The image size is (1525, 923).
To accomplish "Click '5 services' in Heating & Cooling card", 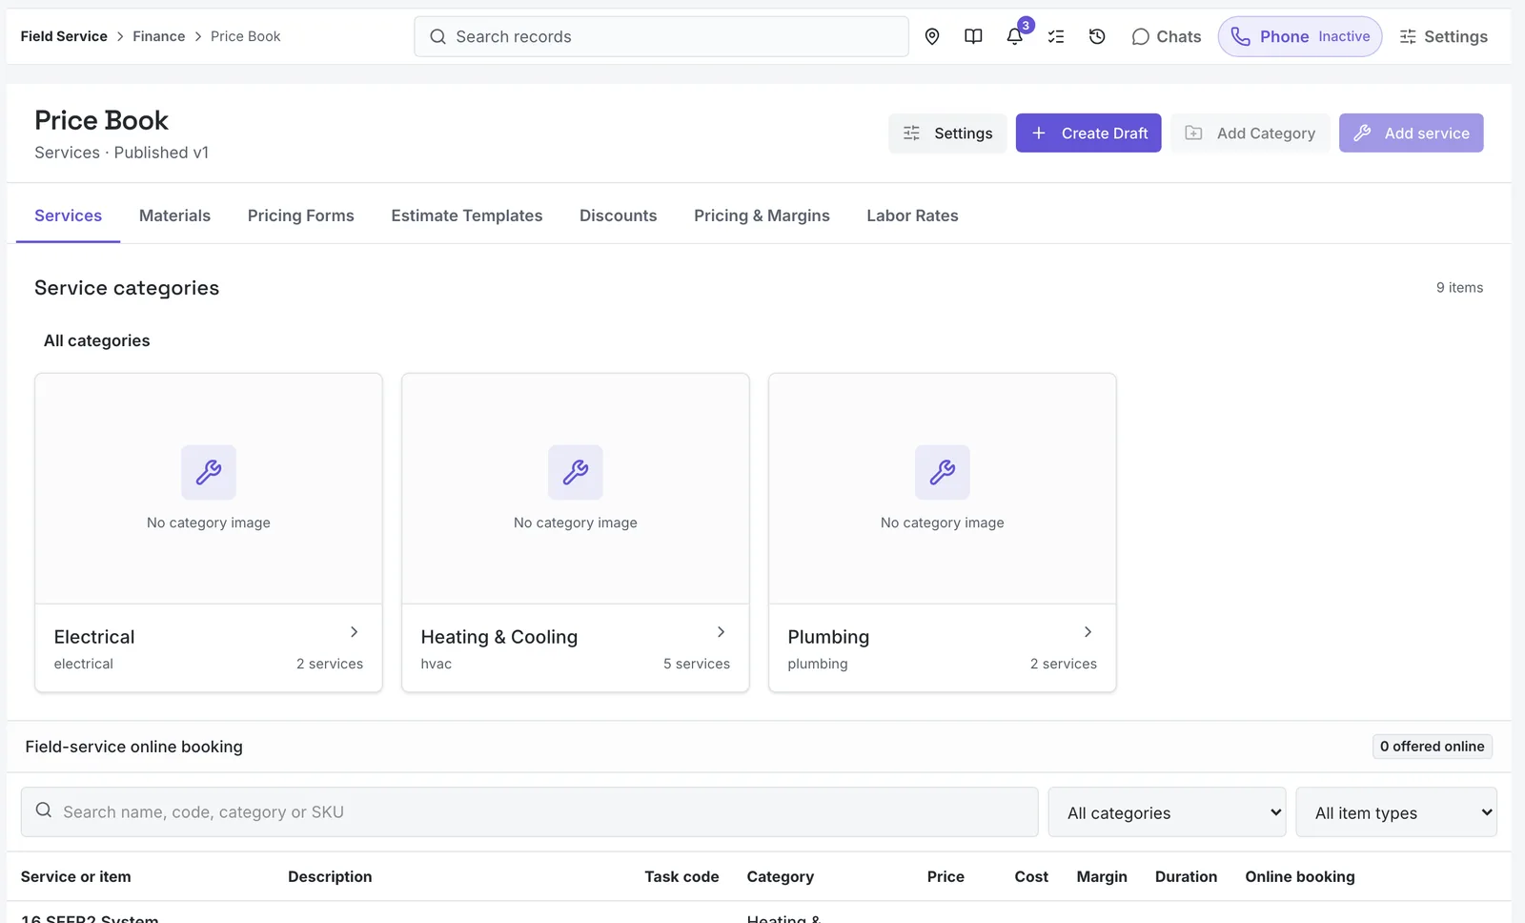I will click(x=697, y=664).
